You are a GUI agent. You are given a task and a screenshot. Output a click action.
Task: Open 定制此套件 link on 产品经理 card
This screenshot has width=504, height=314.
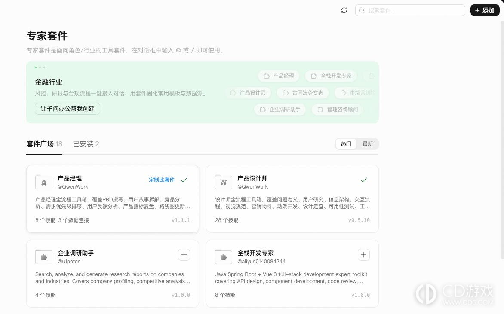point(162,180)
